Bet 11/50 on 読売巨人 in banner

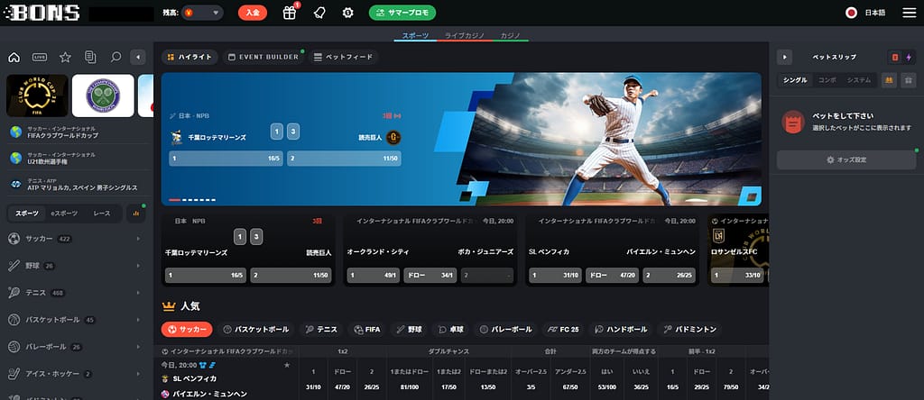(x=344, y=159)
